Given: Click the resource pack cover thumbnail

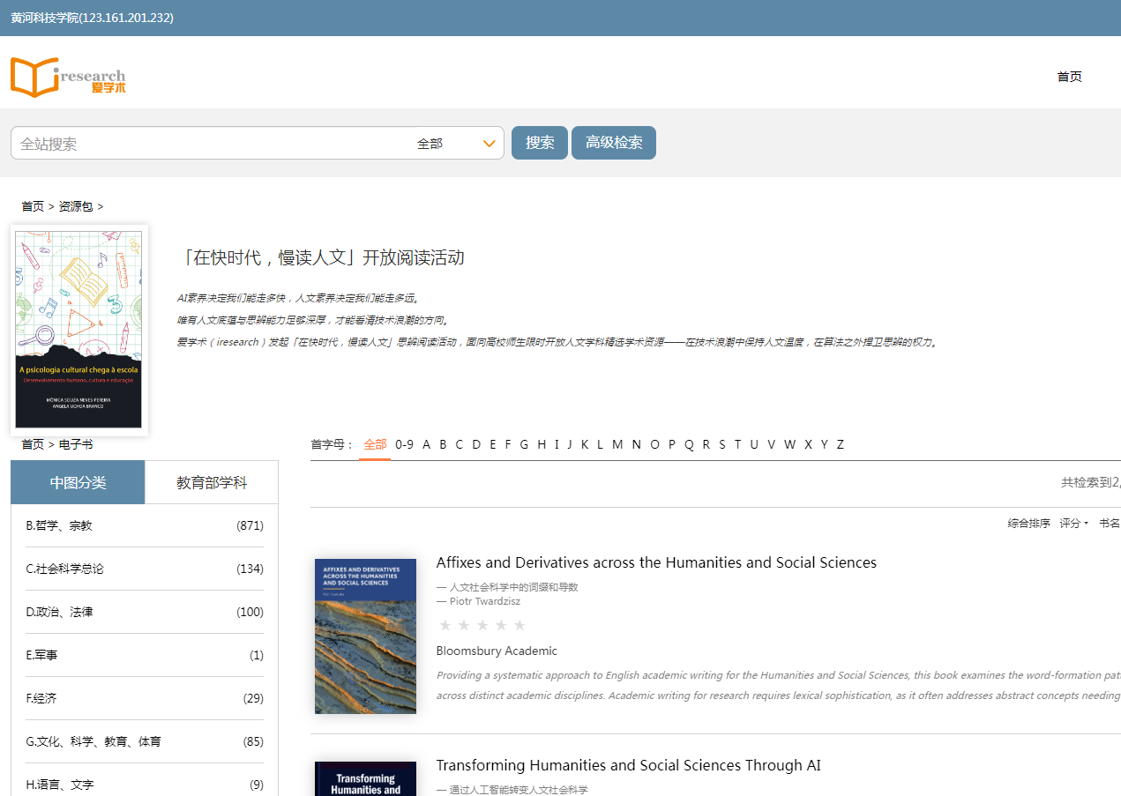Looking at the screenshot, I should click(x=79, y=330).
